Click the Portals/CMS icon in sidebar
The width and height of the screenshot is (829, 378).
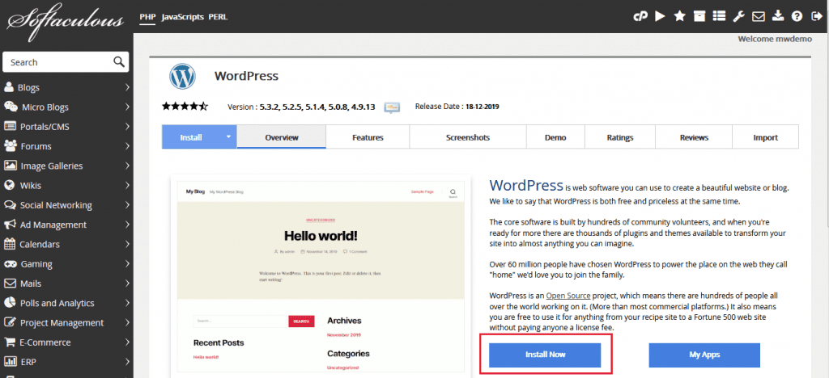point(10,127)
